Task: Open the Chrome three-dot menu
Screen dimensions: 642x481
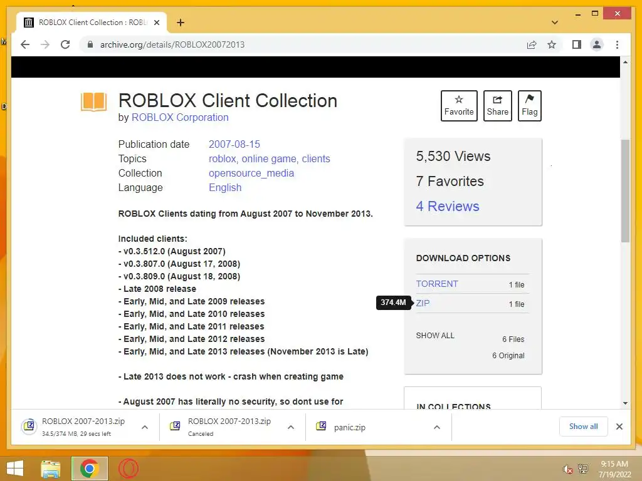Action: tap(617, 44)
